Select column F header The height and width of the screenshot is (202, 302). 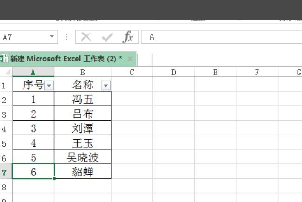pyautogui.click(x=257, y=72)
